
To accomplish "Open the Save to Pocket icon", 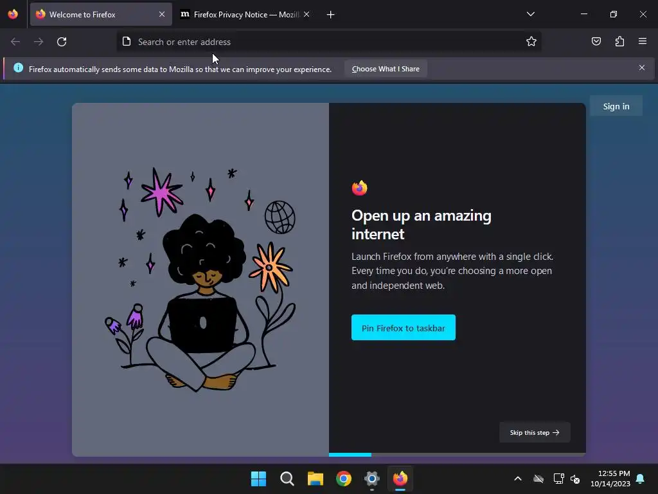I will pyautogui.click(x=596, y=41).
